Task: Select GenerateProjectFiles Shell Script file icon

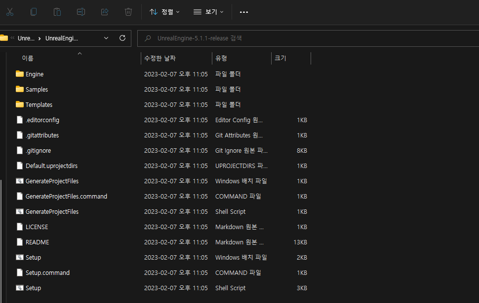Action: click(20, 211)
